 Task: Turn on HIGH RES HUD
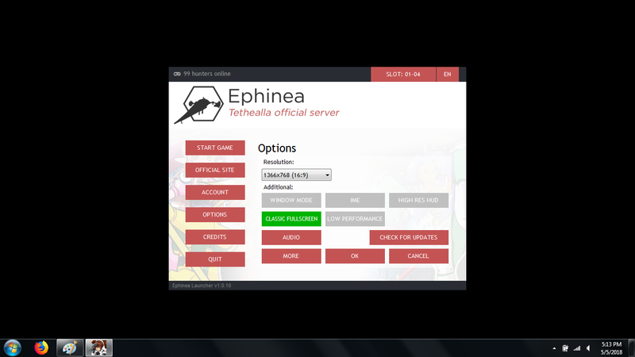[418, 200]
